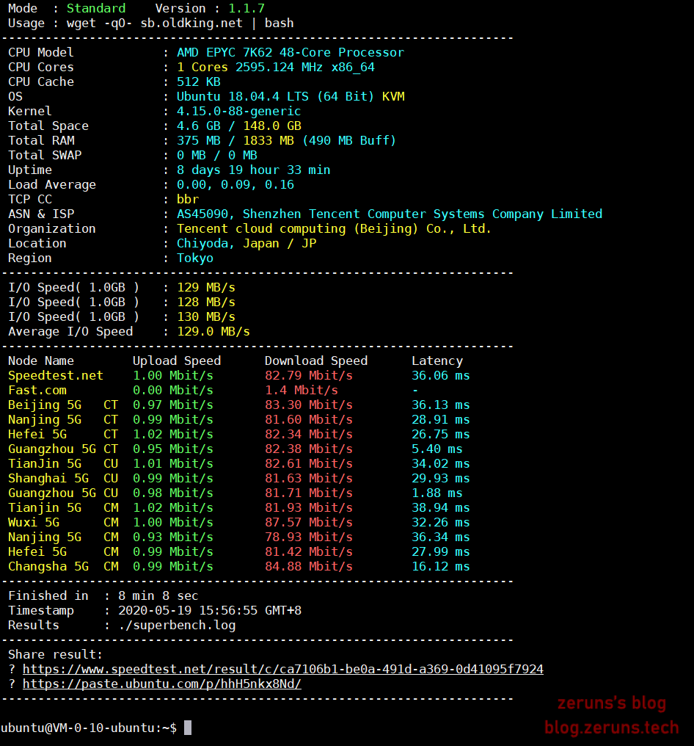This screenshot has height=746, width=694.
Task: Click the zeruns's blog watermark
Action: click(x=611, y=703)
